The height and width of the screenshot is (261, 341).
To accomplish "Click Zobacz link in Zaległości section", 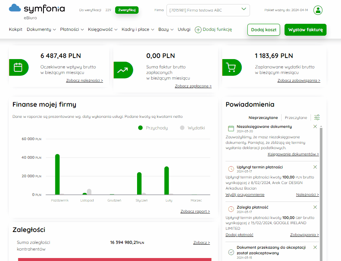I will (201, 242).
